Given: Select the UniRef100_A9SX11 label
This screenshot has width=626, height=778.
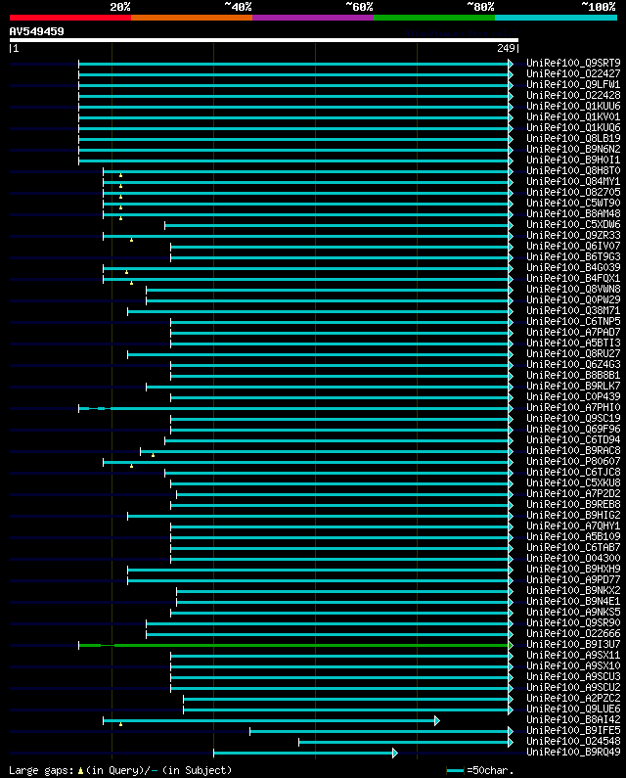Looking at the screenshot, I should pos(573,655).
